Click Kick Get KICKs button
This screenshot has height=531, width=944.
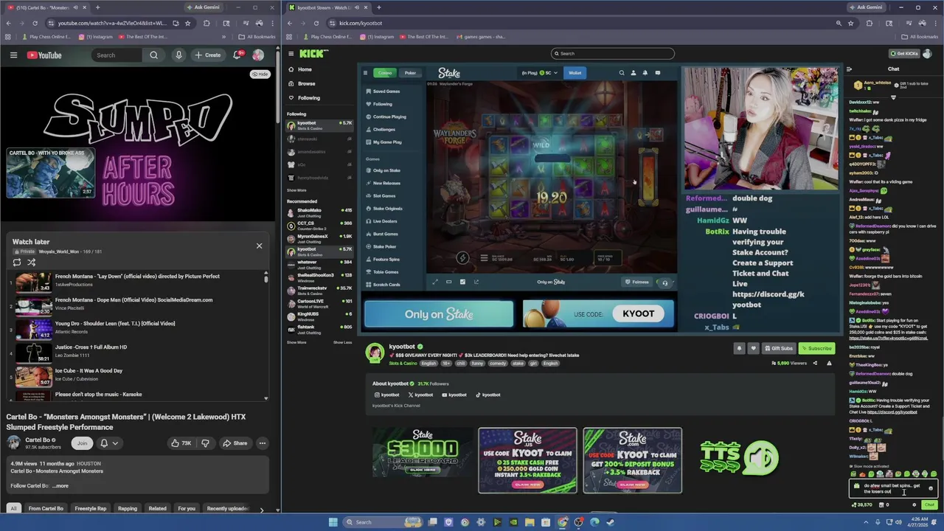[904, 53]
